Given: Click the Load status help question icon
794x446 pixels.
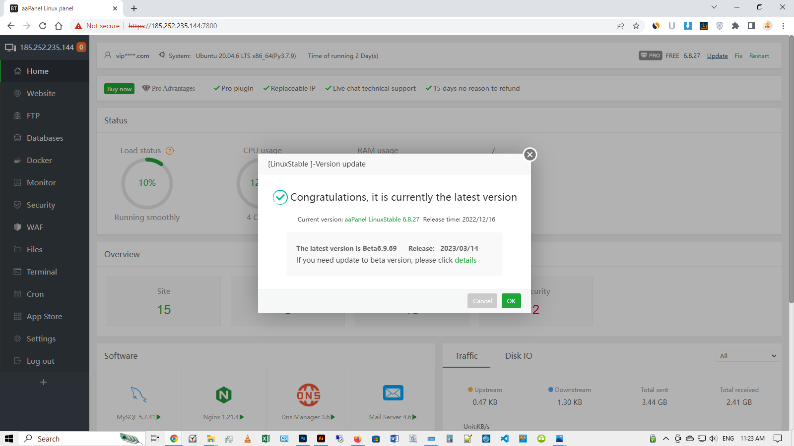Looking at the screenshot, I should tap(170, 151).
